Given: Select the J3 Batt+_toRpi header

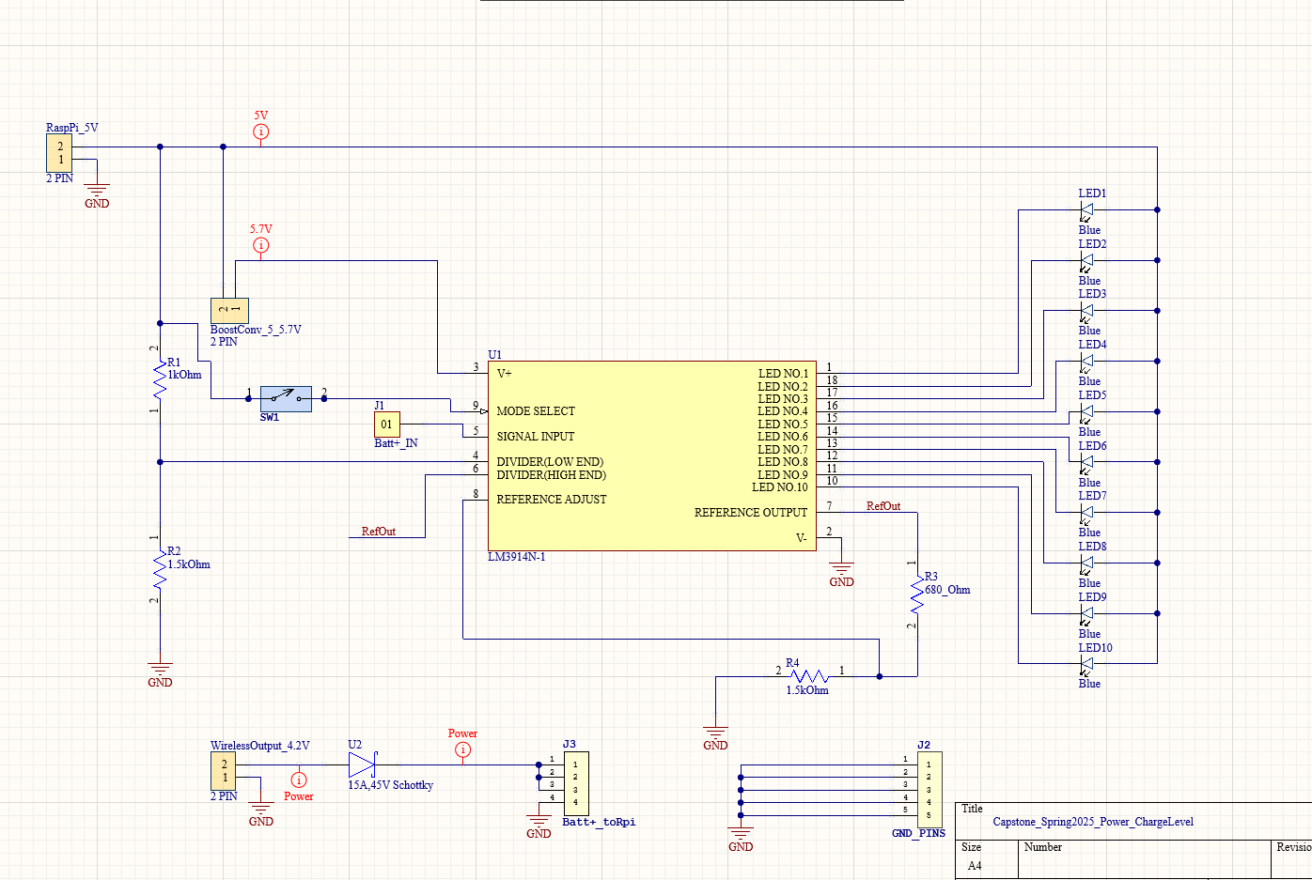Looking at the screenshot, I should [x=575, y=783].
